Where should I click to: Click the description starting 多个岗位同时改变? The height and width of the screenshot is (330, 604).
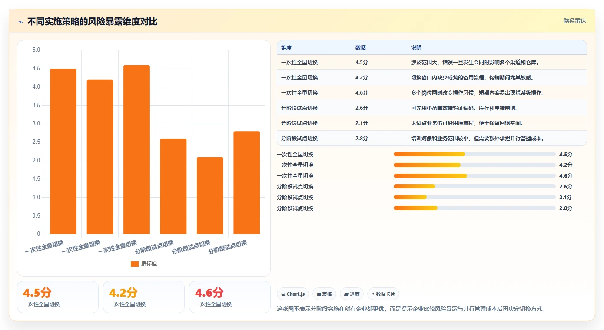478,93
